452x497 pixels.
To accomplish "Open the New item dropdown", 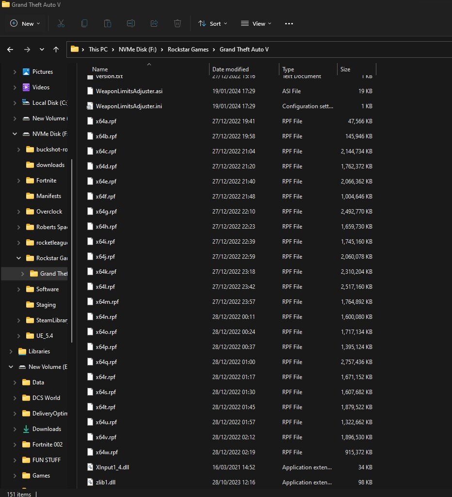I will pos(25,23).
